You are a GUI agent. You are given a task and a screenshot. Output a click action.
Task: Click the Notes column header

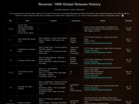click(x=103, y=21)
